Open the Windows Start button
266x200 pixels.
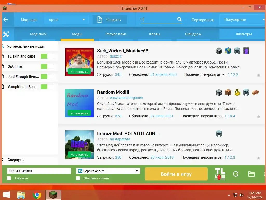pyautogui.click(x=6, y=195)
